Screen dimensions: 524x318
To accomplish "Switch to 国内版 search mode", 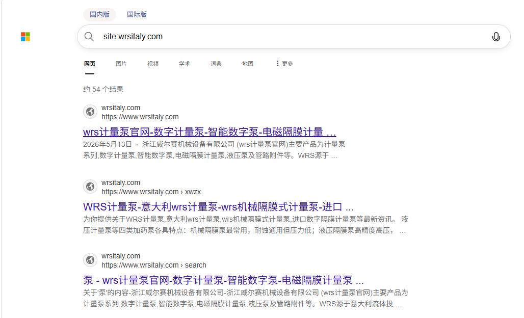I will (99, 14).
